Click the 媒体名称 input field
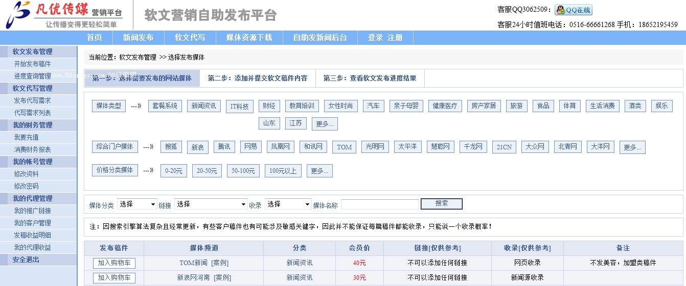Screen dimensions: 686x286 coord(379,204)
